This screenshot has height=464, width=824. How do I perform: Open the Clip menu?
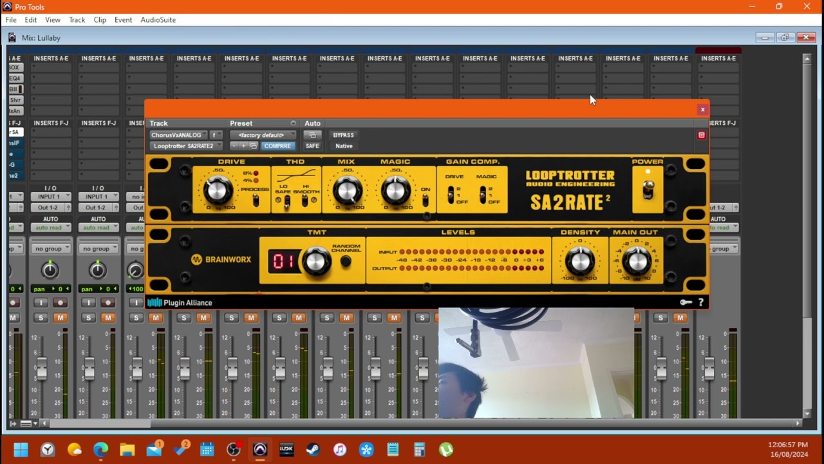click(100, 20)
